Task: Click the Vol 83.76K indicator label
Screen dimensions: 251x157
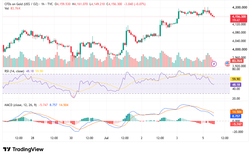Action: pos(13,8)
